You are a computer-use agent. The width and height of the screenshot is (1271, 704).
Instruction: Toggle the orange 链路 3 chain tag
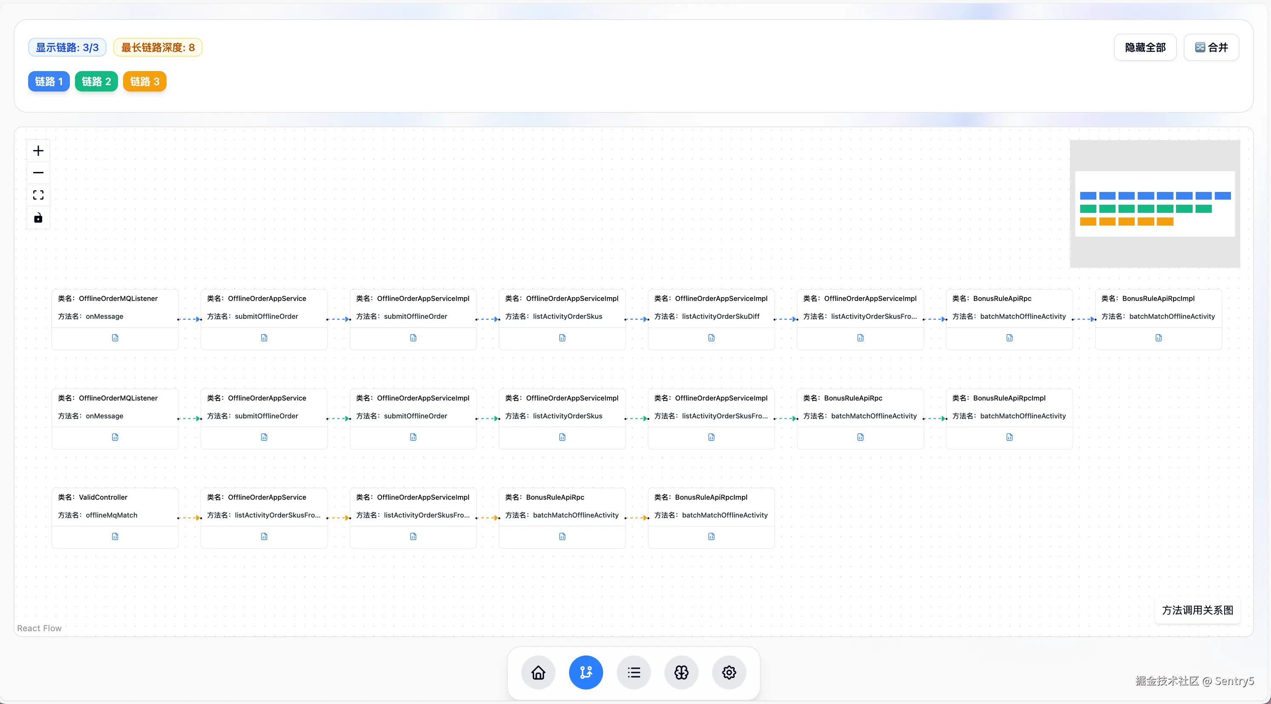click(x=144, y=81)
